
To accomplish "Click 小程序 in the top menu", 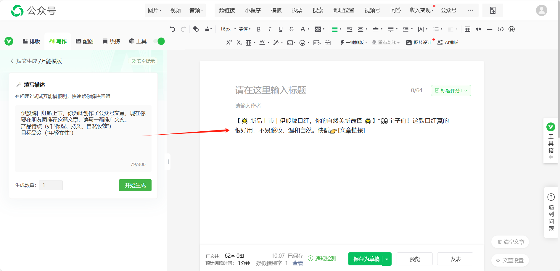I will 253,10.
